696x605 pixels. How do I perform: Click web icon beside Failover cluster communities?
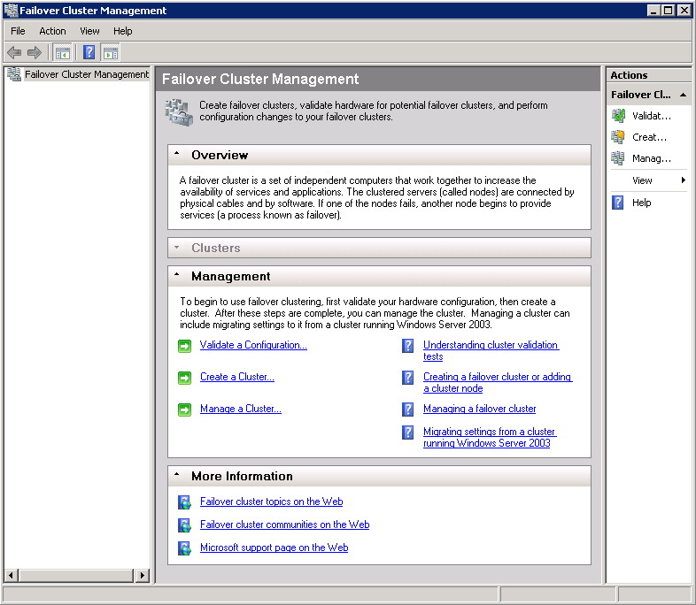coord(184,525)
